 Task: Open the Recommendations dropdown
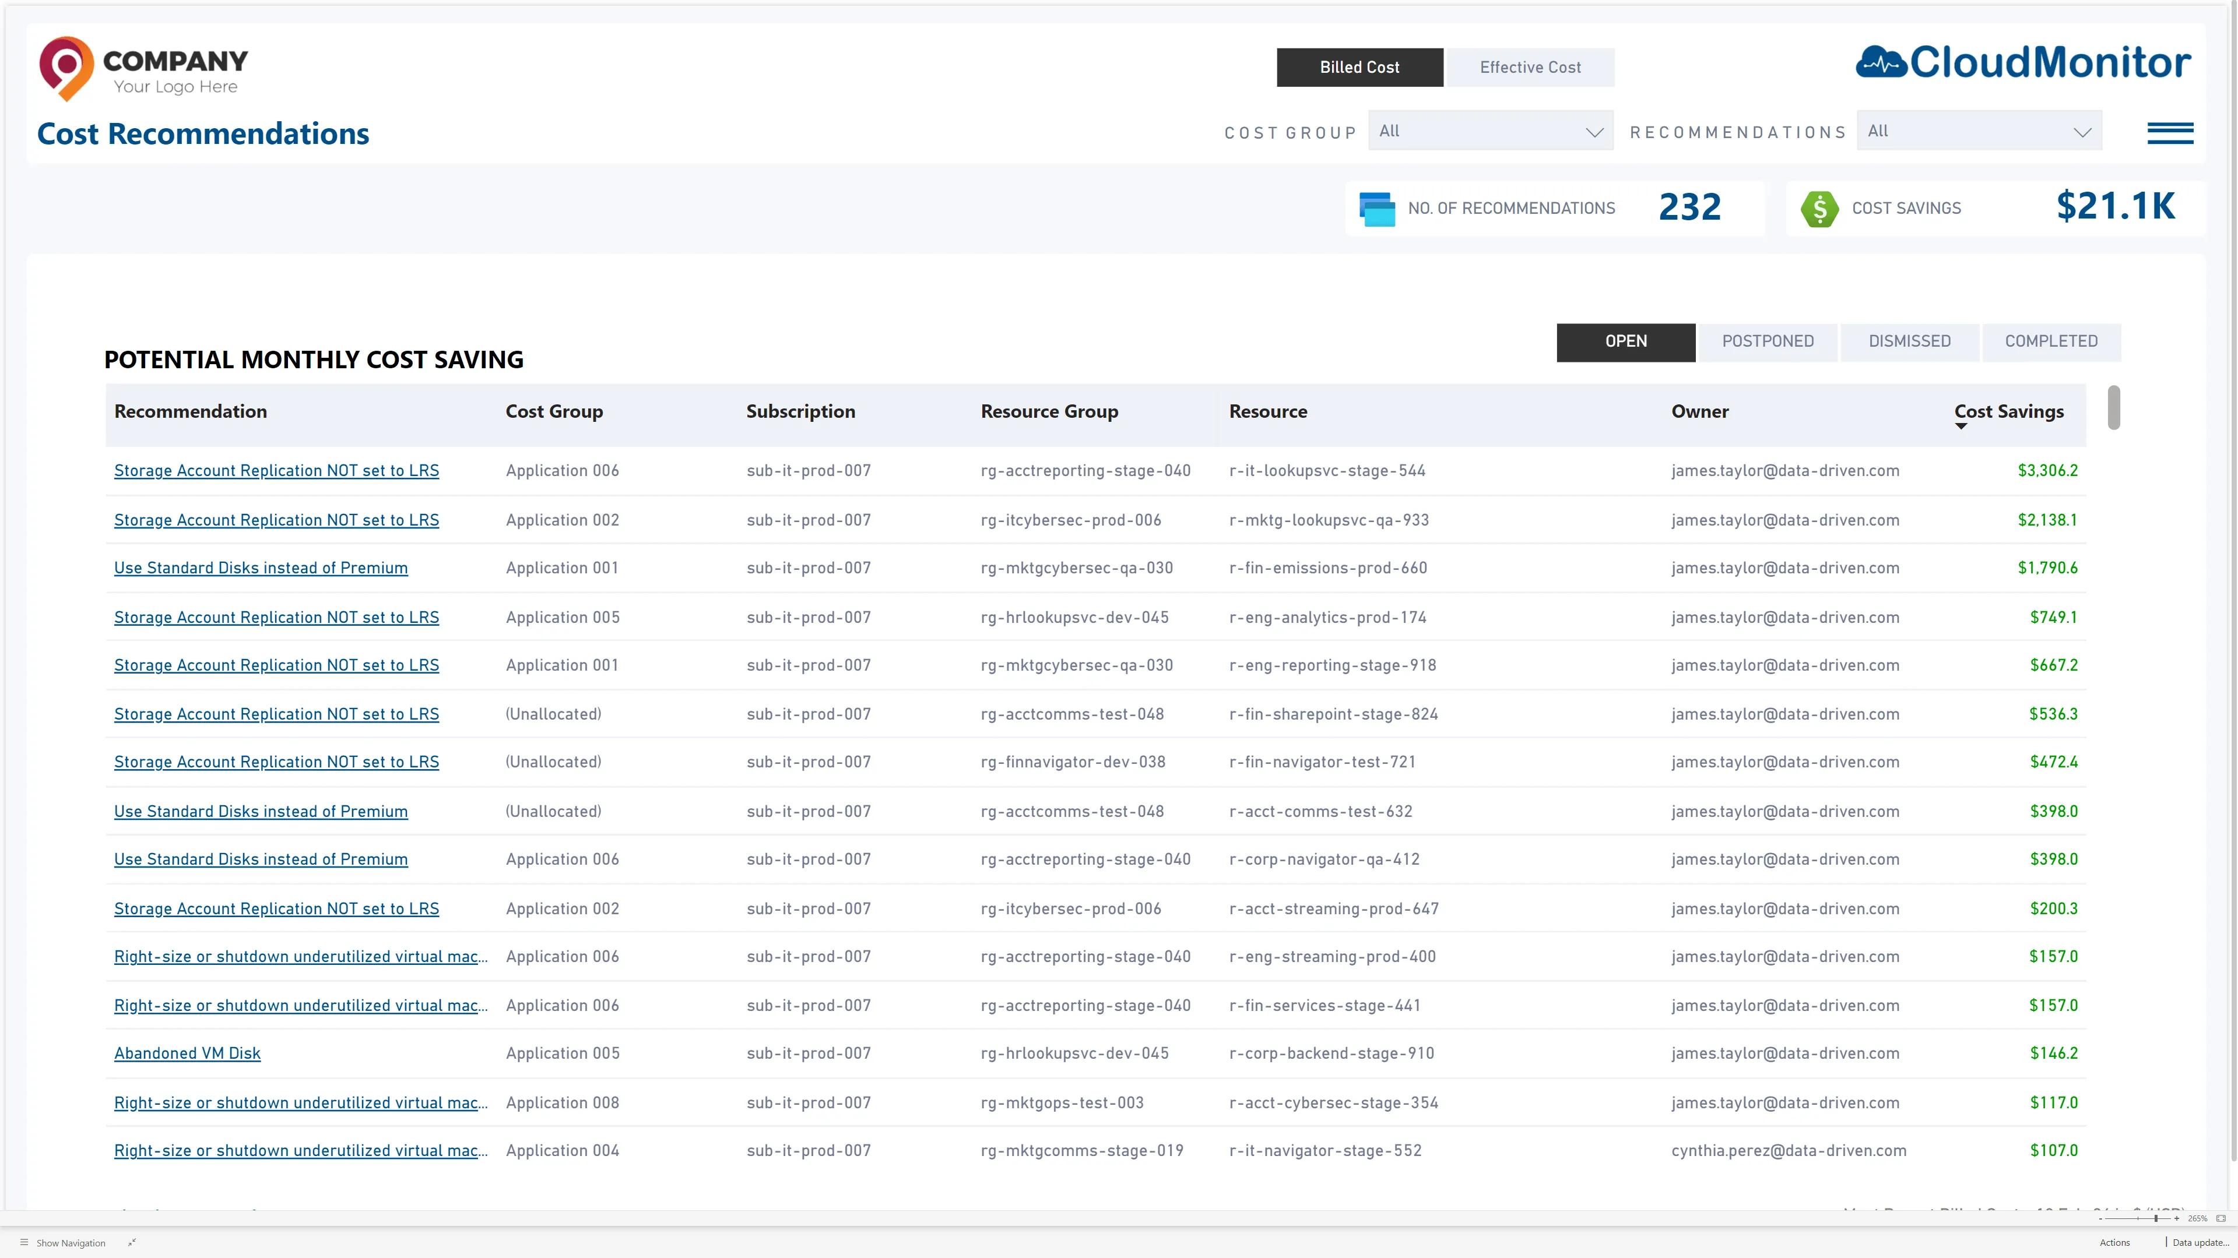[1979, 131]
